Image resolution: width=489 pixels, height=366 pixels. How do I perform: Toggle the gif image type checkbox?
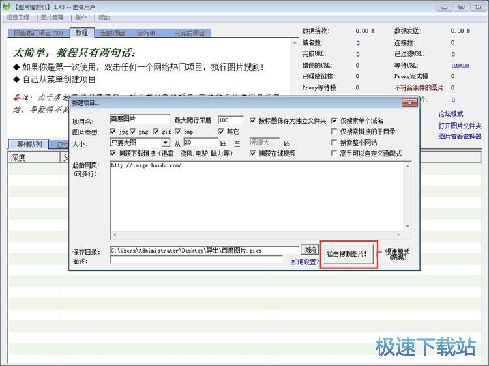pos(156,132)
